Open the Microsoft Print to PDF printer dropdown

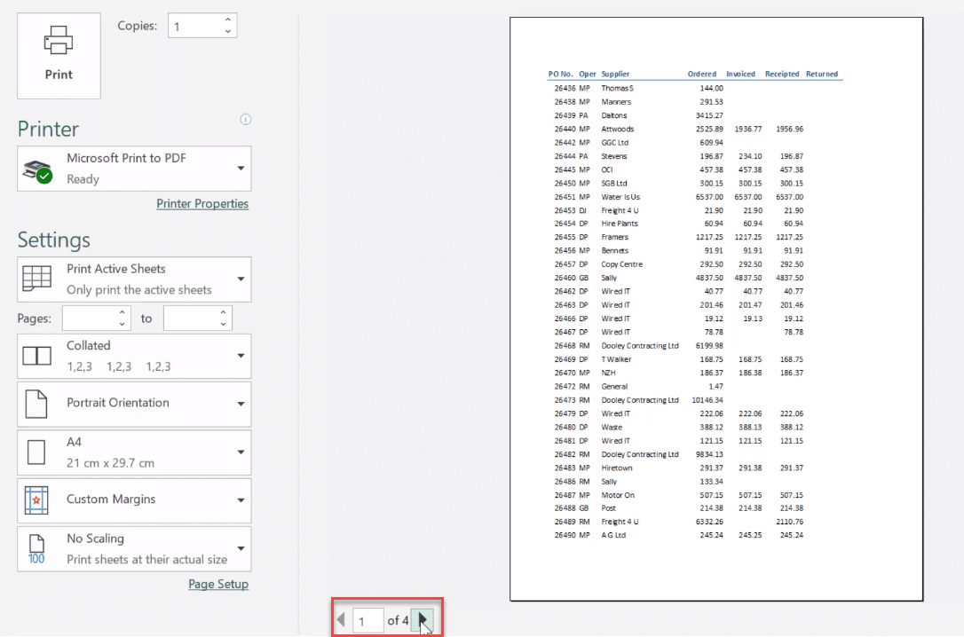click(241, 169)
